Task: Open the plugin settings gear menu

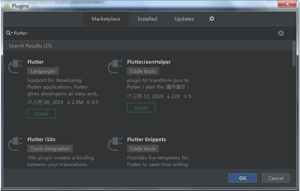Action: [x=212, y=19]
